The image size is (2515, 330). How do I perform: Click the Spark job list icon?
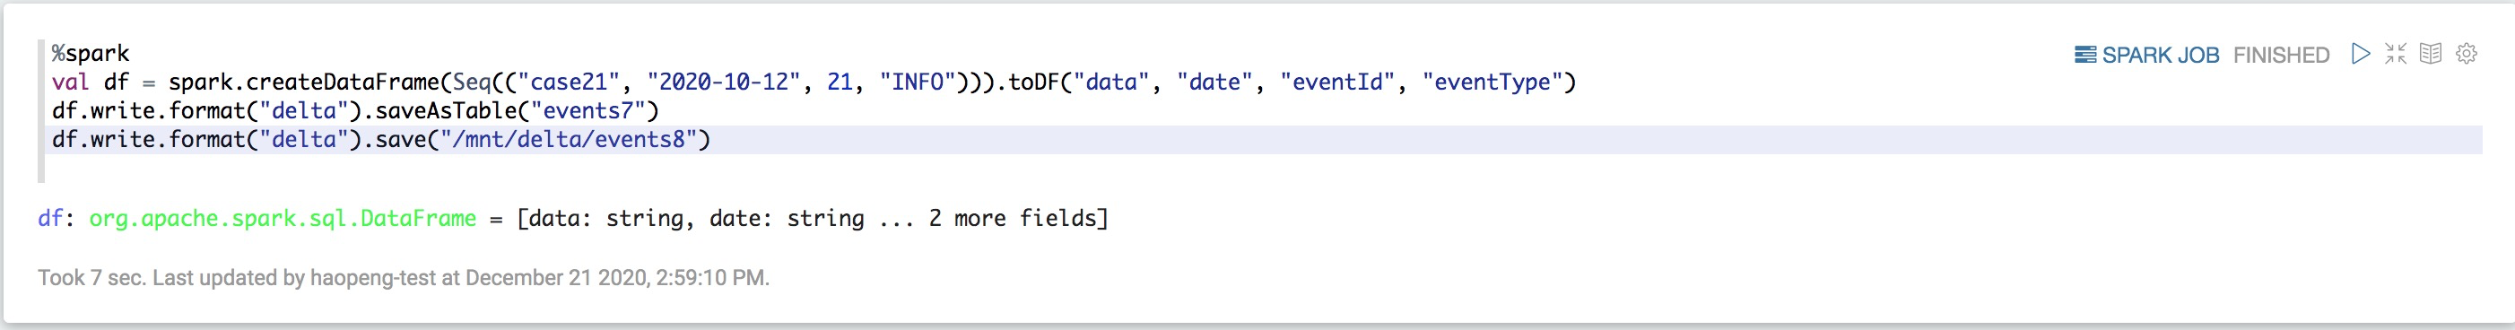tap(2085, 55)
